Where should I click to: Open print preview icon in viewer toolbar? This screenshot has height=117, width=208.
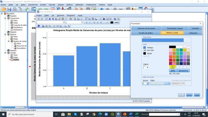[x=20, y=9]
